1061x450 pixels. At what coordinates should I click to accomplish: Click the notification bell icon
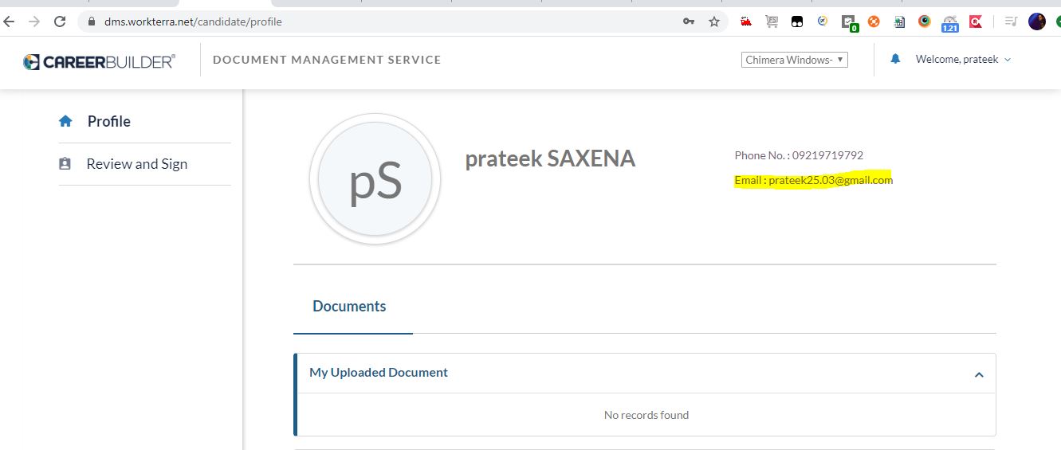(x=895, y=59)
